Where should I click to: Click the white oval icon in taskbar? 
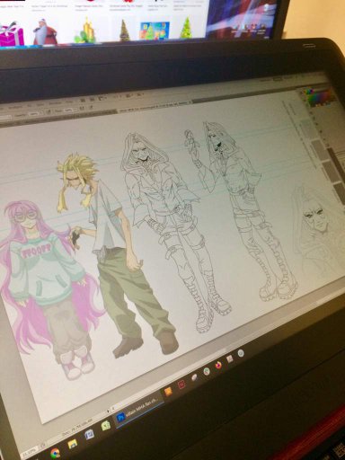pyautogui.click(x=194, y=378)
